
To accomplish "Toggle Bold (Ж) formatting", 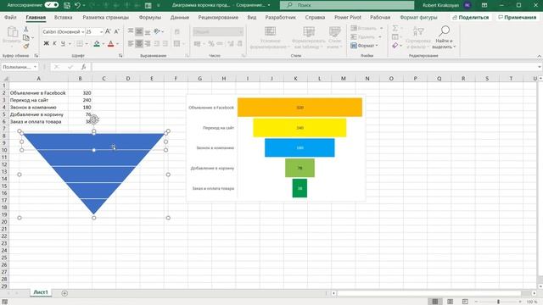I will (46, 43).
